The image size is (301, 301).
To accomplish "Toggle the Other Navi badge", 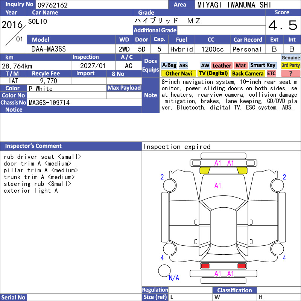I will click(178, 73).
